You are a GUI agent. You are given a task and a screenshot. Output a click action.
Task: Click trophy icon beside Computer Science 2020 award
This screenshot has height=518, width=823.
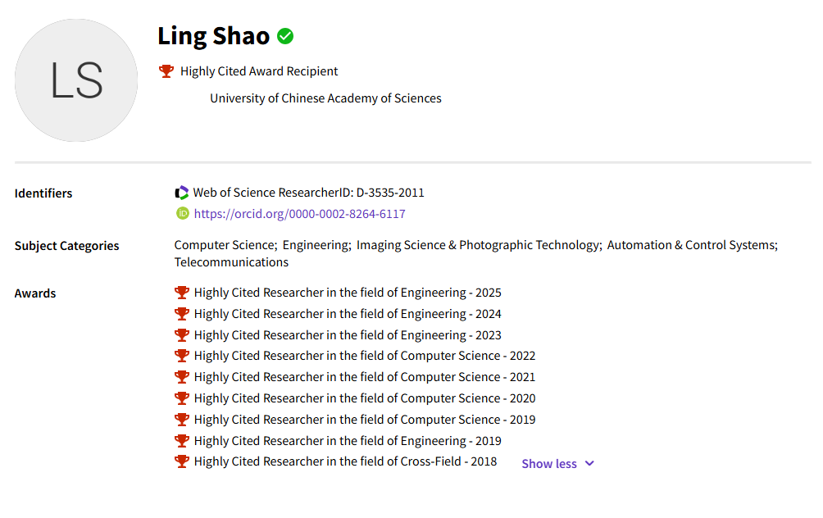[x=182, y=398]
